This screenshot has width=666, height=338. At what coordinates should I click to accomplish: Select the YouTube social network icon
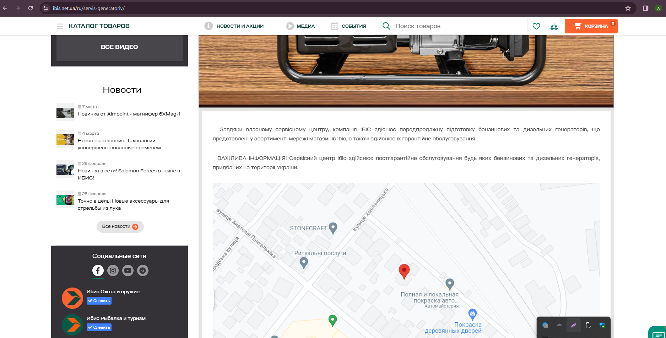tap(128, 270)
